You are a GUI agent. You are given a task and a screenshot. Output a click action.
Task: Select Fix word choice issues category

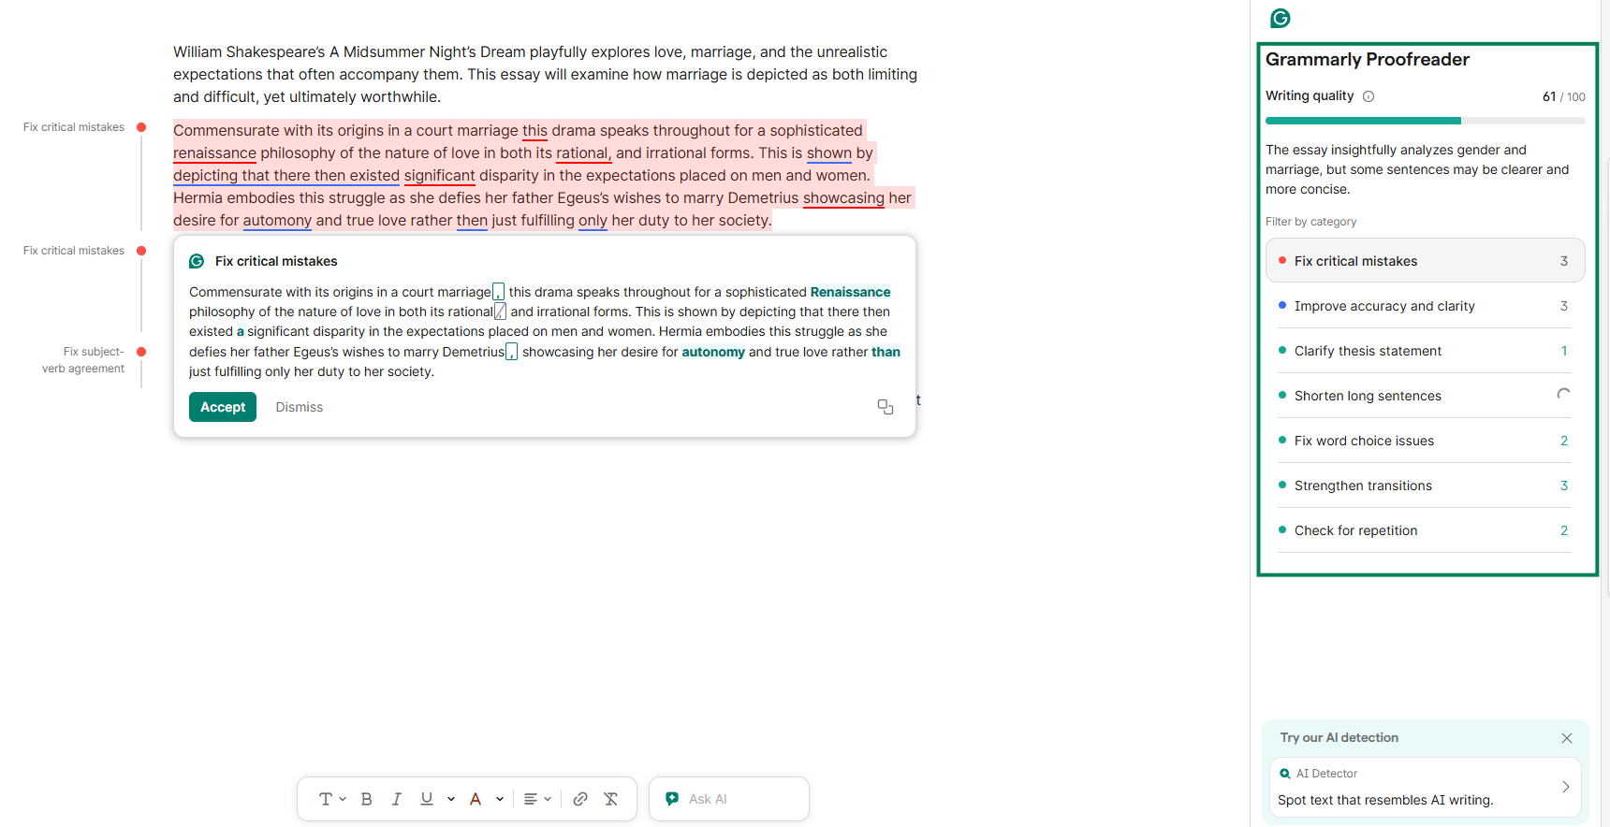tap(1426, 441)
